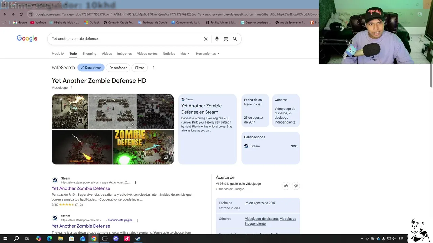Open SafeSearch more options three-dot menu
Screen dimensions: 433x243
(x=153, y=68)
